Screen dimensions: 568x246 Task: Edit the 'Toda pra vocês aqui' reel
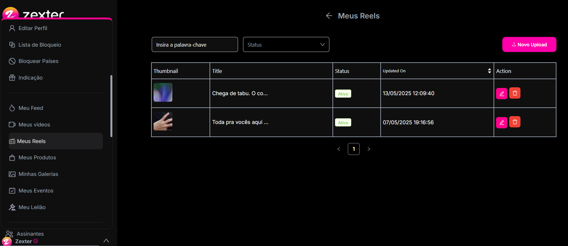(x=501, y=122)
